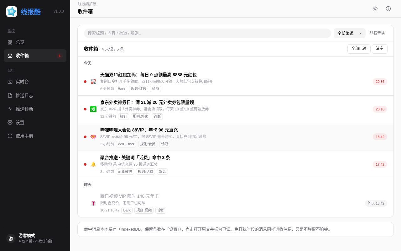Click the 收件箱 inbox tray icon

[10, 56]
